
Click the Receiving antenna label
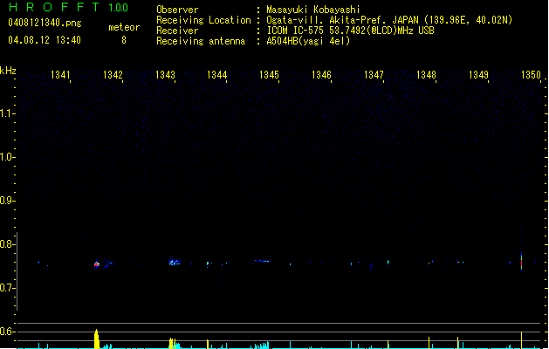click(x=201, y=41)
